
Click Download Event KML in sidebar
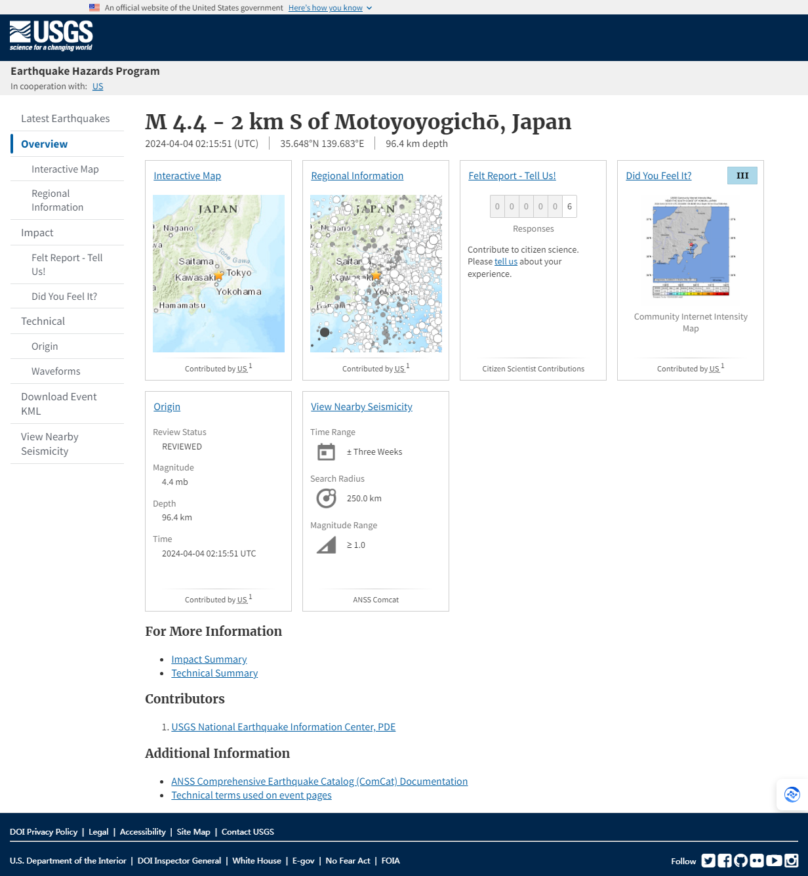tap(59, 404)
